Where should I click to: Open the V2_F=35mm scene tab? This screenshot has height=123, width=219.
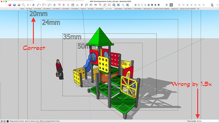pyautogui.click(x=128, y=9)
